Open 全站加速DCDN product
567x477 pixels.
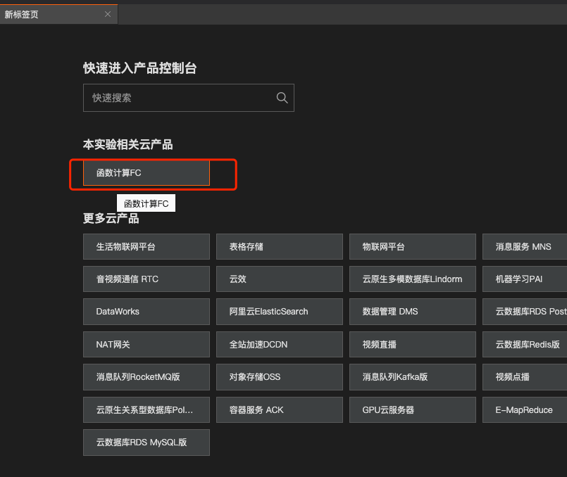click(x=280, y=345)
